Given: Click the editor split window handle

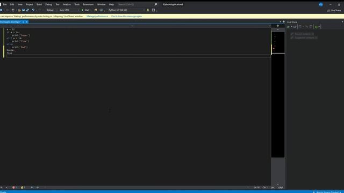Looking at the screenshot, I should [x=278, y=26].
